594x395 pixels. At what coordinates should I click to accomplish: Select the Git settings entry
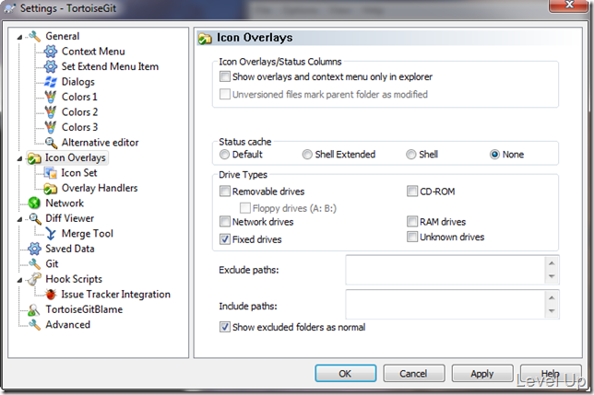pos(52,264)
